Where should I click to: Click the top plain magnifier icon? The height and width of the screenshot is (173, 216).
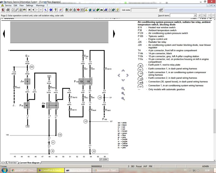coord(123,89)
